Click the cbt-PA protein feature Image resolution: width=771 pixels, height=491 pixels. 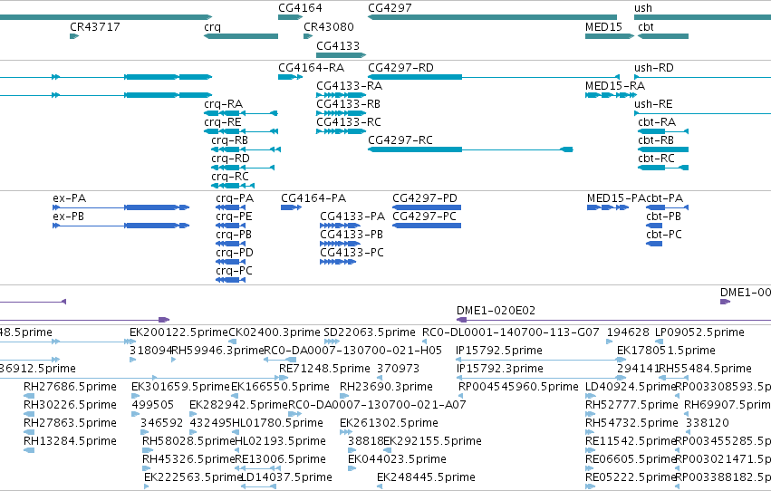667,207
